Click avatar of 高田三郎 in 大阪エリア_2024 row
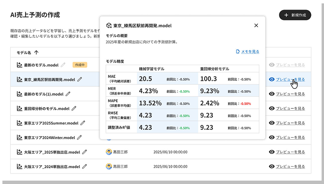The height and width of the screenshot is (184, 324). (x=109, y=166)
